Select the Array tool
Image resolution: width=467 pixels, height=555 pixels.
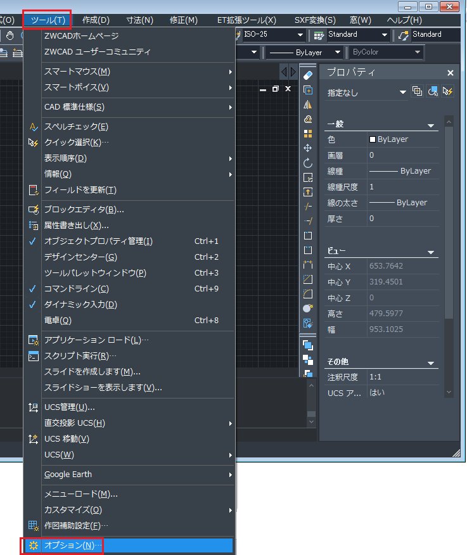click(x=308, y=134)
